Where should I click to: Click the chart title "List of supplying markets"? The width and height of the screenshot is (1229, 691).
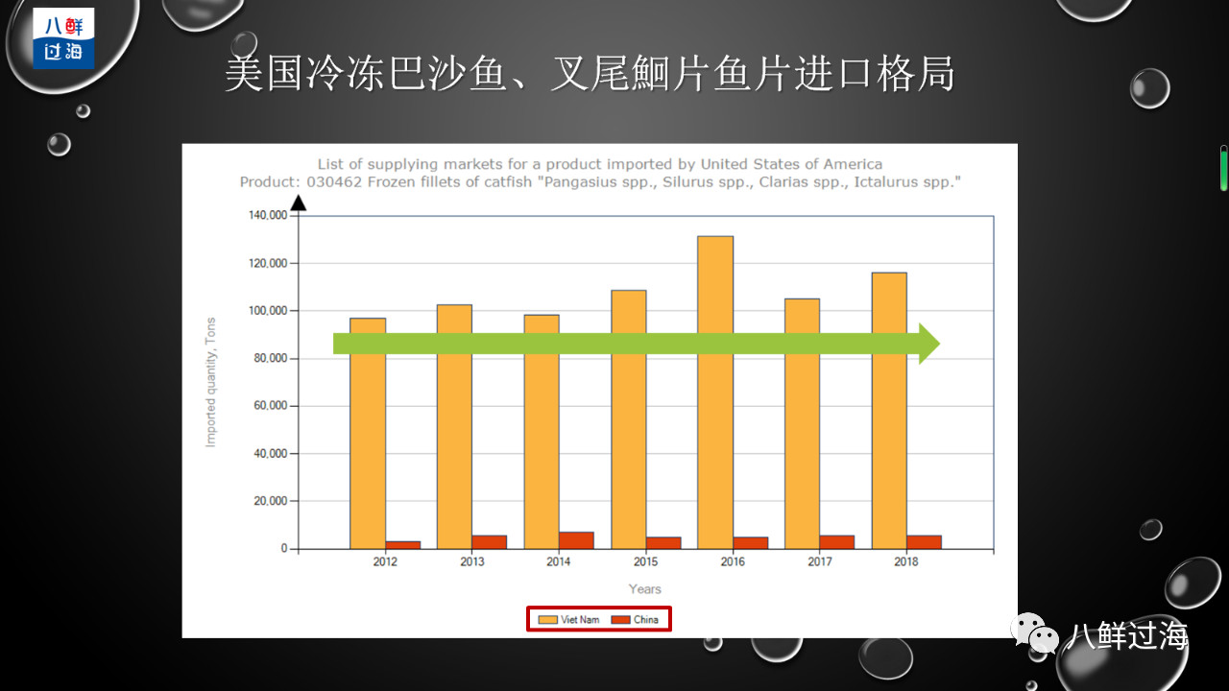[599, 164]
